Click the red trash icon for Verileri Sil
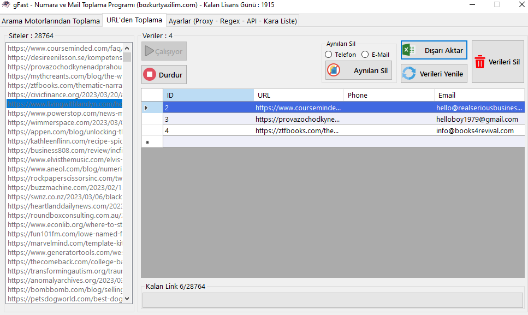The width and height of the screenshot is (528, 315). click(x=479, y=62)
